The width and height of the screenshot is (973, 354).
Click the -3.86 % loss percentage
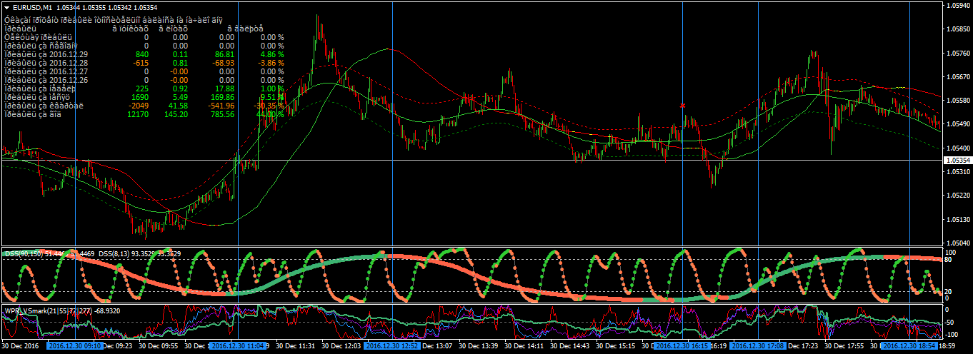pyautogui.click(x=271, y=62)
